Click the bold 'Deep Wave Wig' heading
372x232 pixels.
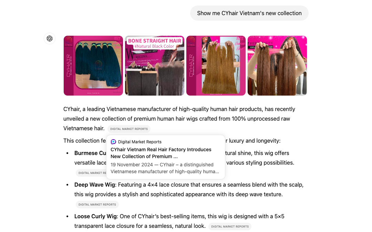[95, 185]
